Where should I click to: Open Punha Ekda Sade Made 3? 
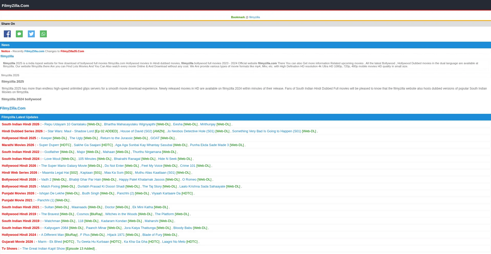209,145
